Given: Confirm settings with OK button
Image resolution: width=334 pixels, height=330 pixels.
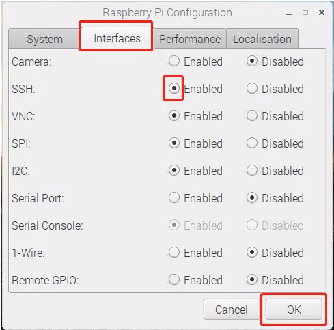Looking at the screenshot, I should pyautogui.click(x=294, y=310).
